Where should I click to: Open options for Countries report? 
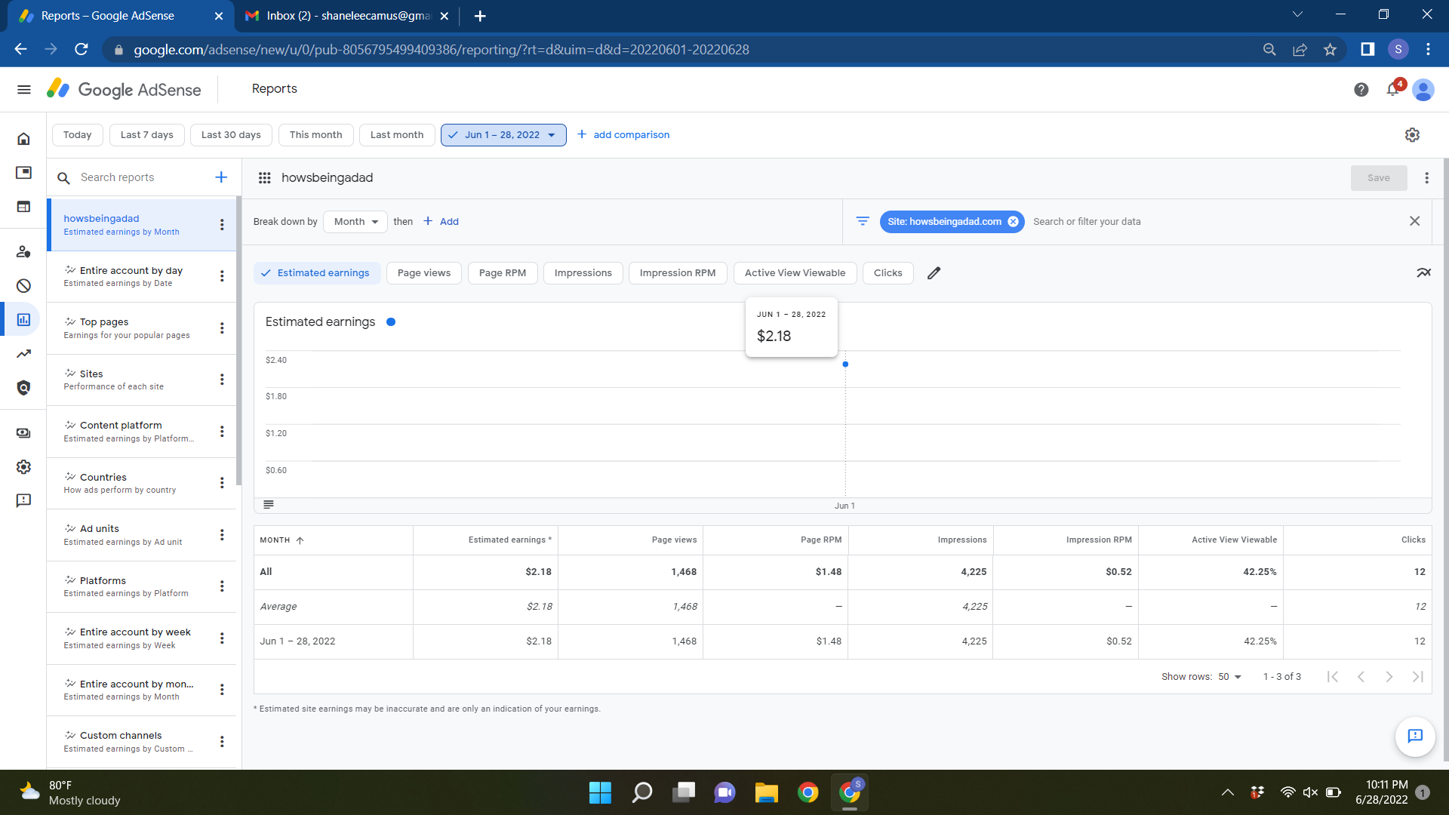(x=222, y=483)
